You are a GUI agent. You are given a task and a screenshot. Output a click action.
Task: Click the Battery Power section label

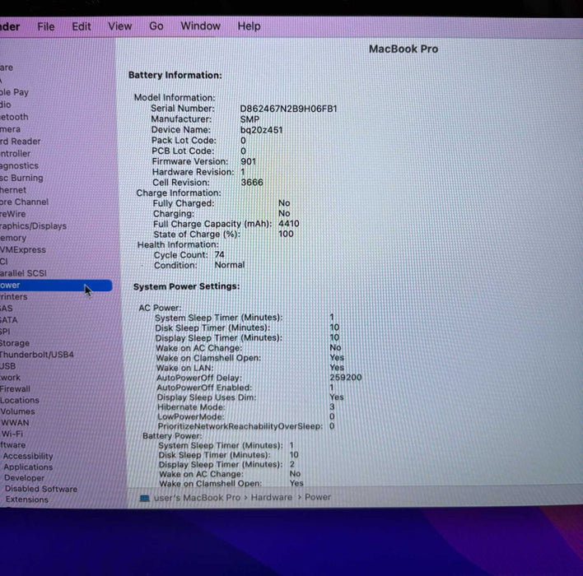[172, 435]
